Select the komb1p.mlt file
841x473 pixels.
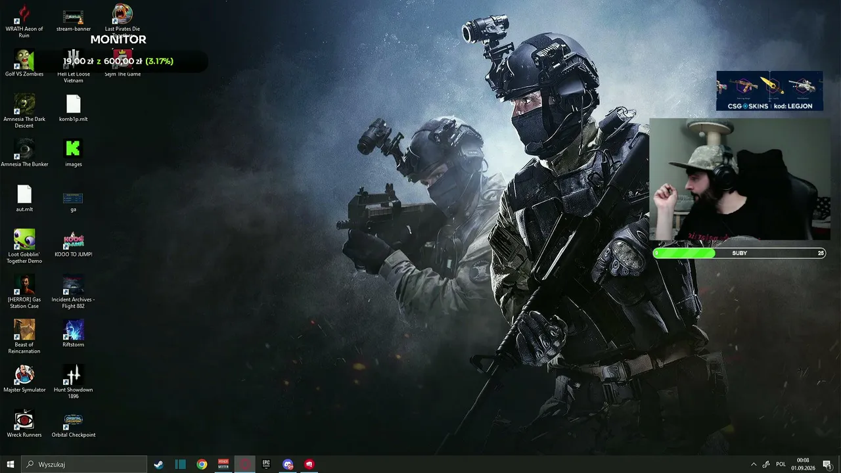73,108
